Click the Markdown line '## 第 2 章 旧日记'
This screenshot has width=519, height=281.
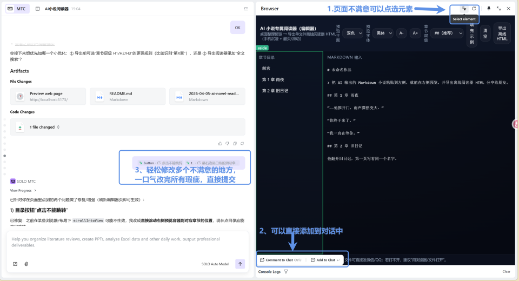344,146
